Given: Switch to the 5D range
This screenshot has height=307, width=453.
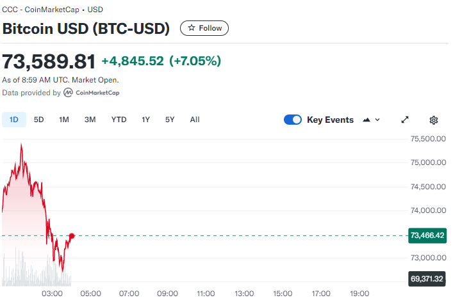Looking at the screenshot, I should 38,120.
